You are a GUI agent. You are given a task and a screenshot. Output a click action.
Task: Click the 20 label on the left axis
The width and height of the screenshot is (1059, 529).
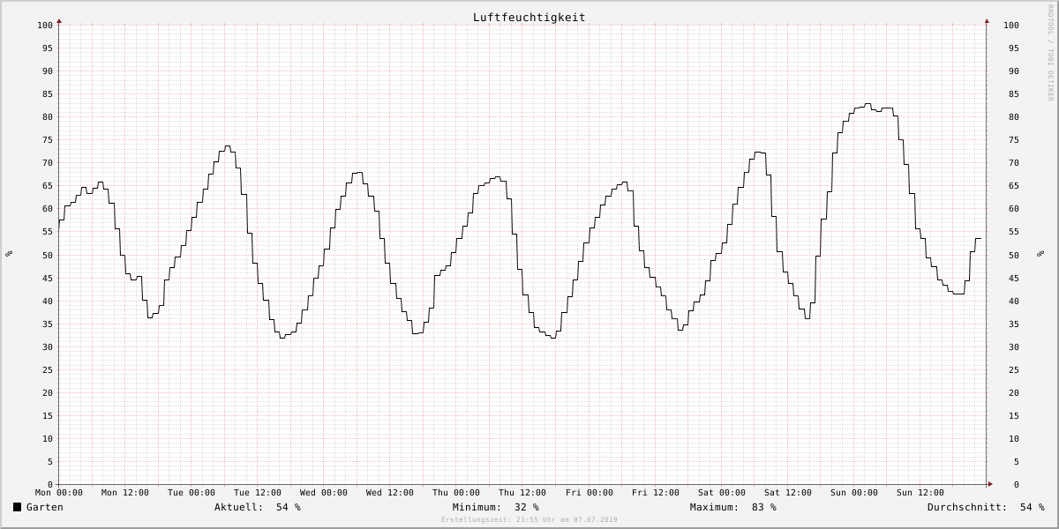[48, 392]
